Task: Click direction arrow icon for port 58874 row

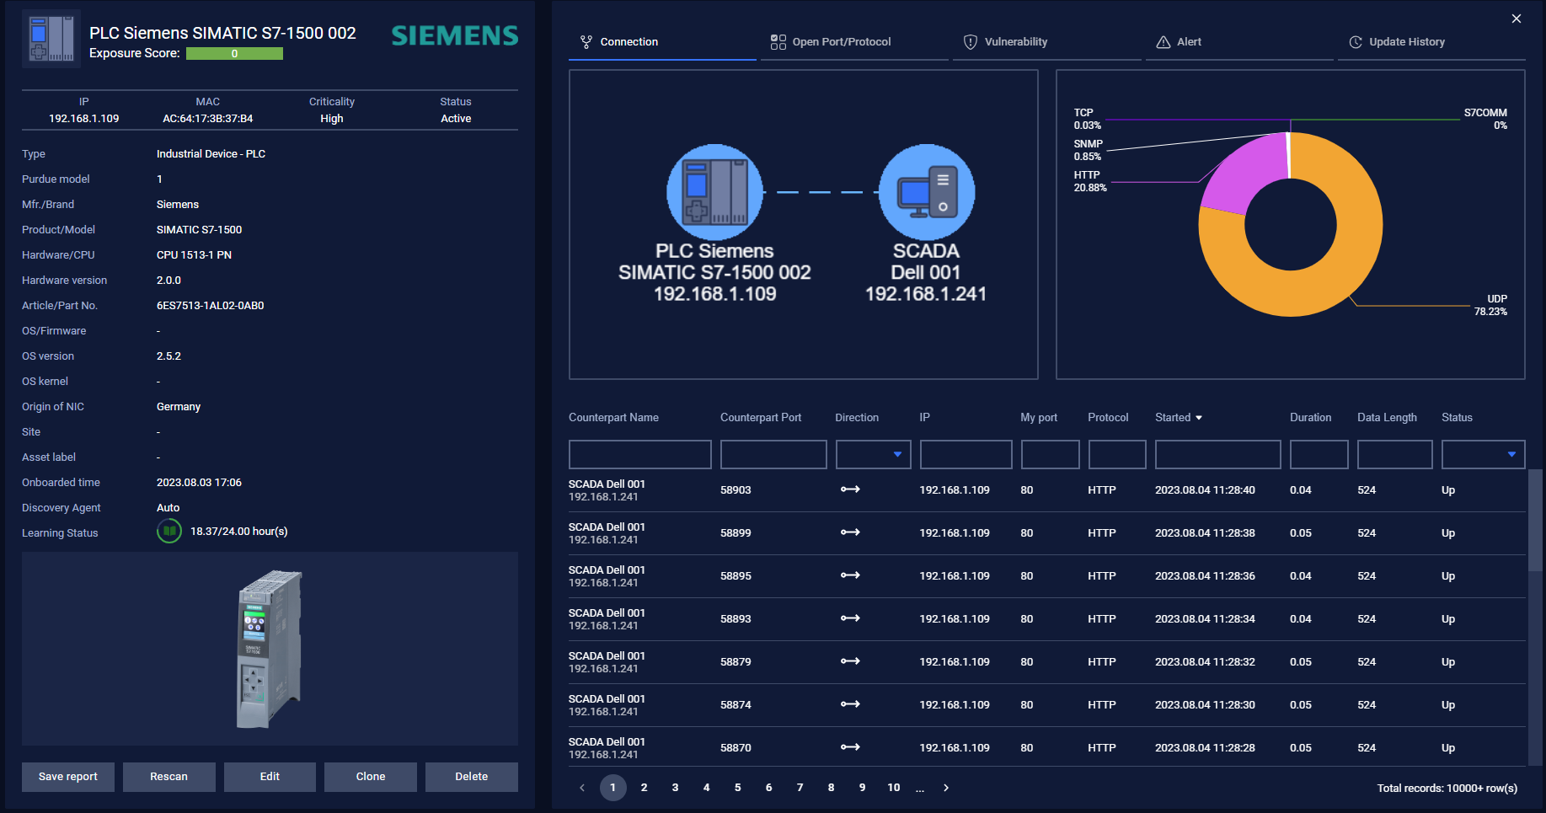Action: pos(850,704)
